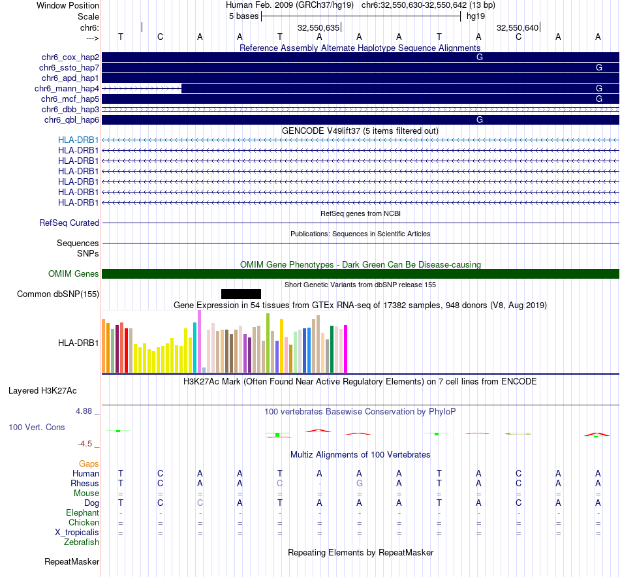Click the Window Position label
The width and height of the screenshot is (620, 577).
click(x=68, y=5)
